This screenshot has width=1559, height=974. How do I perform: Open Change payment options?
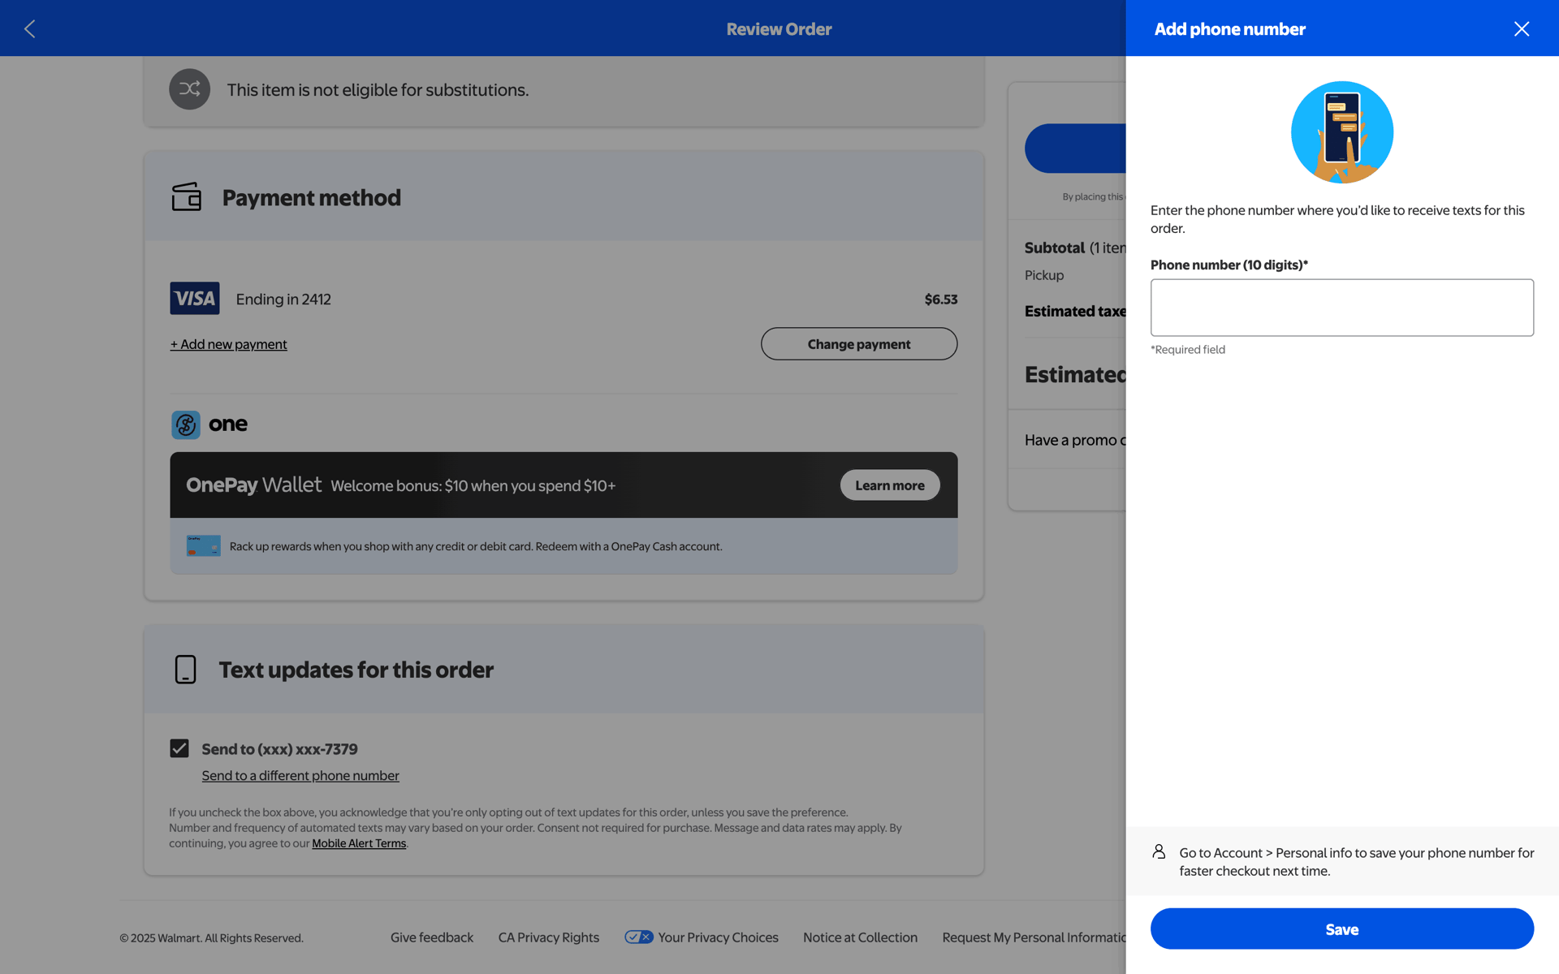point(859,344)
